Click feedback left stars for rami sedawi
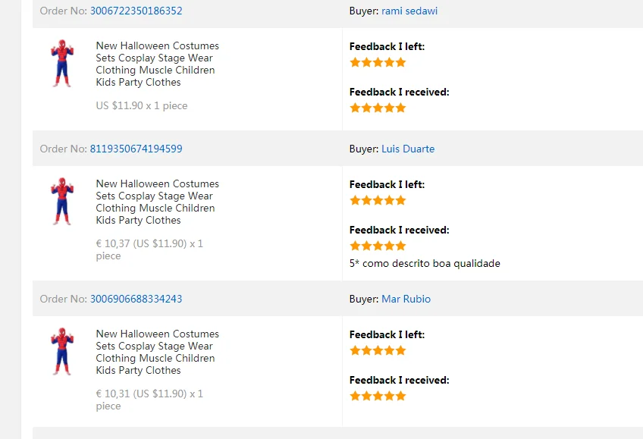Viewport: 643px width, 439px height. pyautogui.click(x=378, y=62)
